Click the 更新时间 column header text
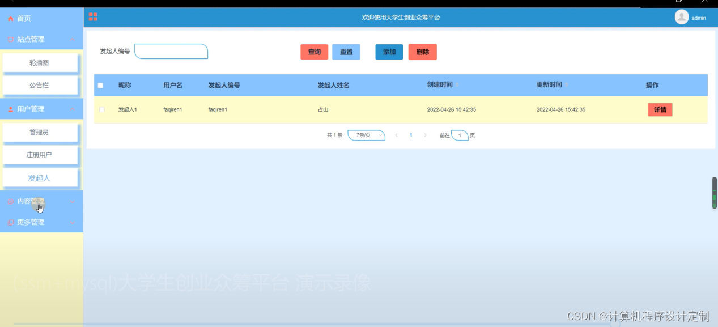 (549, 85)
